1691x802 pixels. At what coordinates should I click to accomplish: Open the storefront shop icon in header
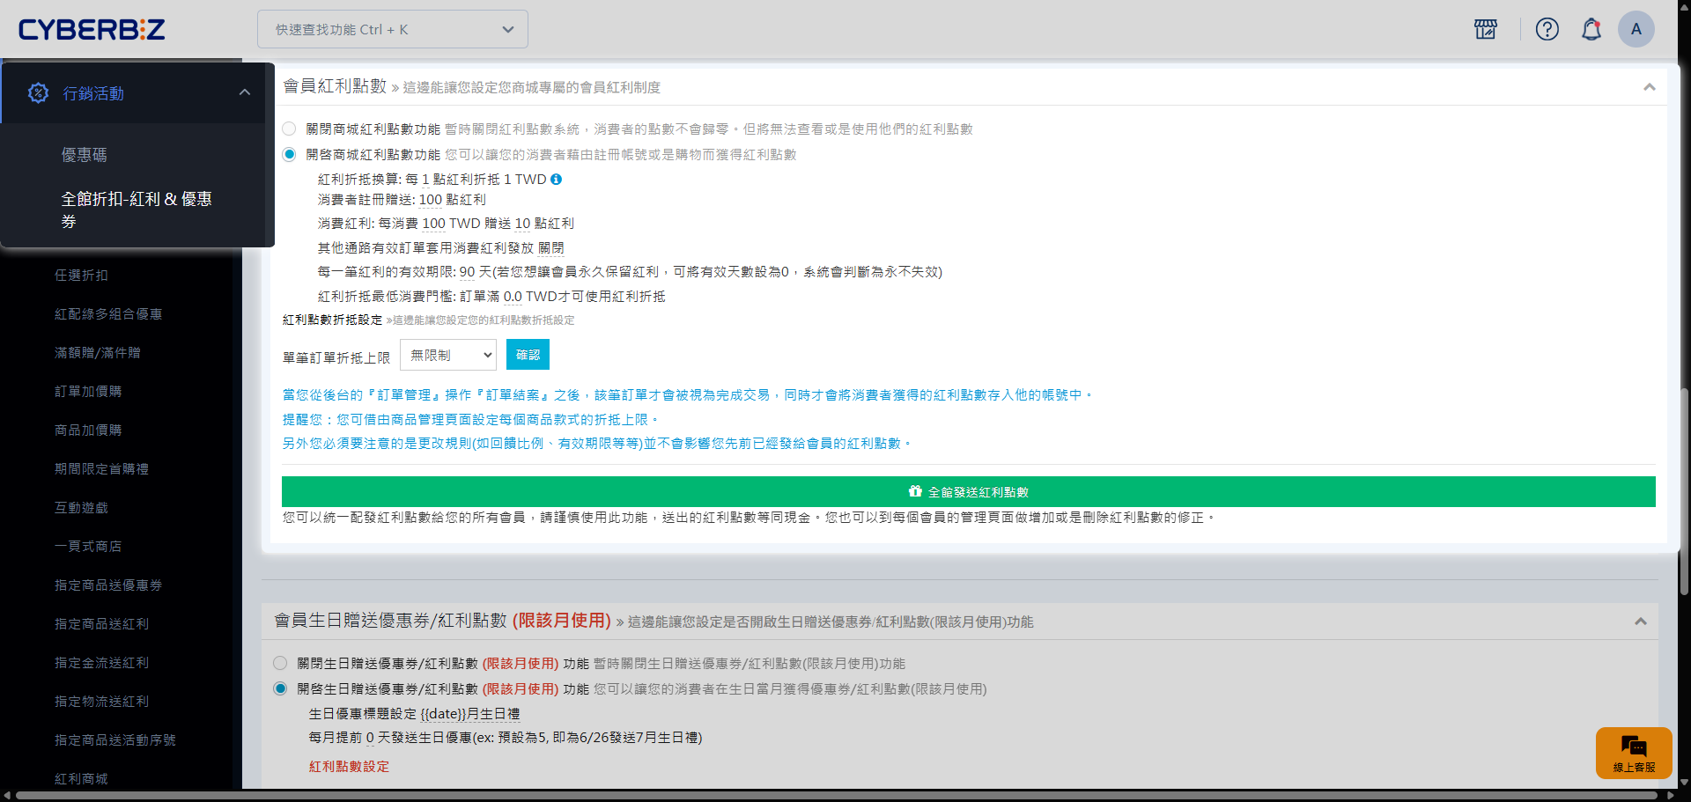tap(1486, 29)
